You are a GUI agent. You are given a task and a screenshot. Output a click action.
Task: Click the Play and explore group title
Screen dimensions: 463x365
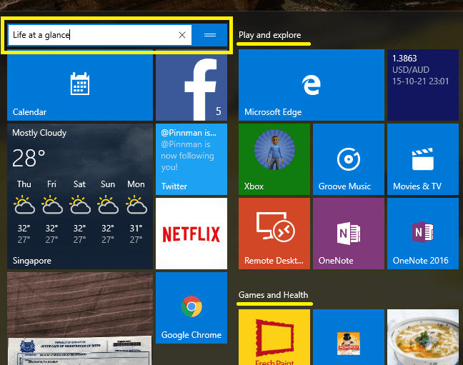pos(270,35)
